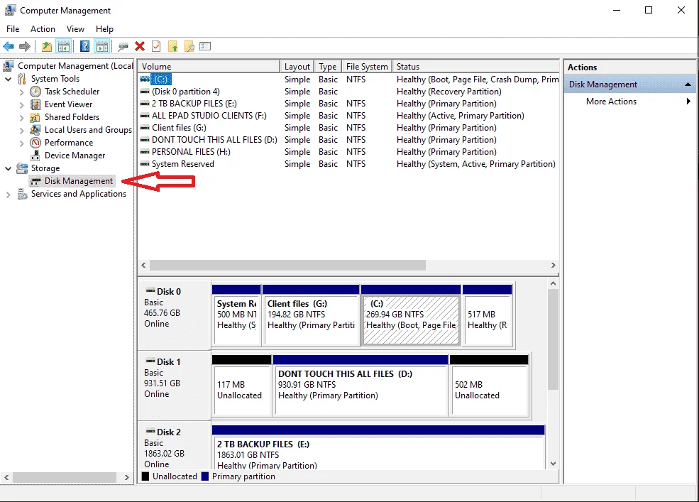Click the checklist settings toolbar icon

tap(205, 46)
